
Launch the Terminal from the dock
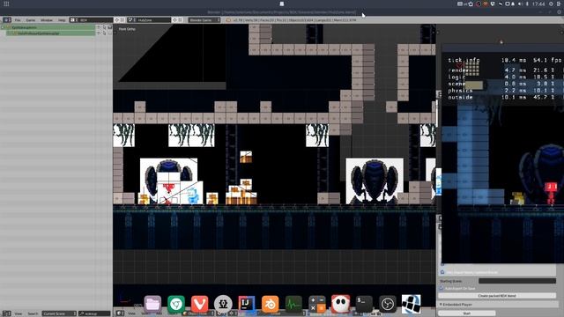[364, 304]
